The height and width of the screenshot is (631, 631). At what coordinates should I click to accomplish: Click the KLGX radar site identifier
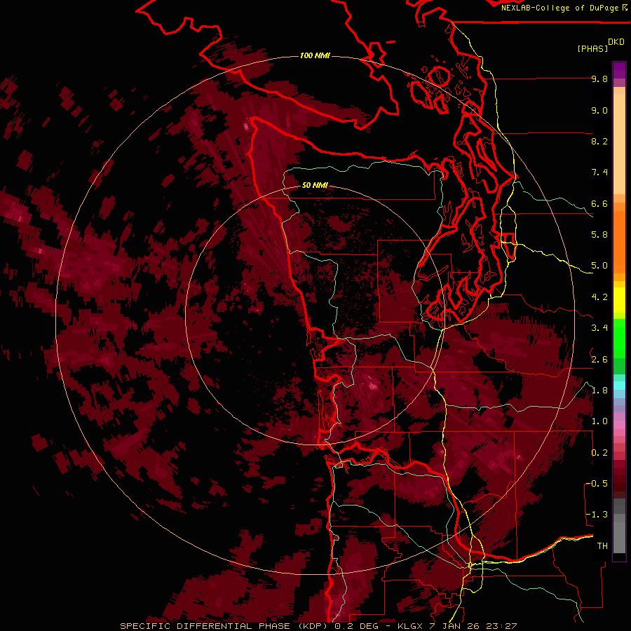pos(410,626)
